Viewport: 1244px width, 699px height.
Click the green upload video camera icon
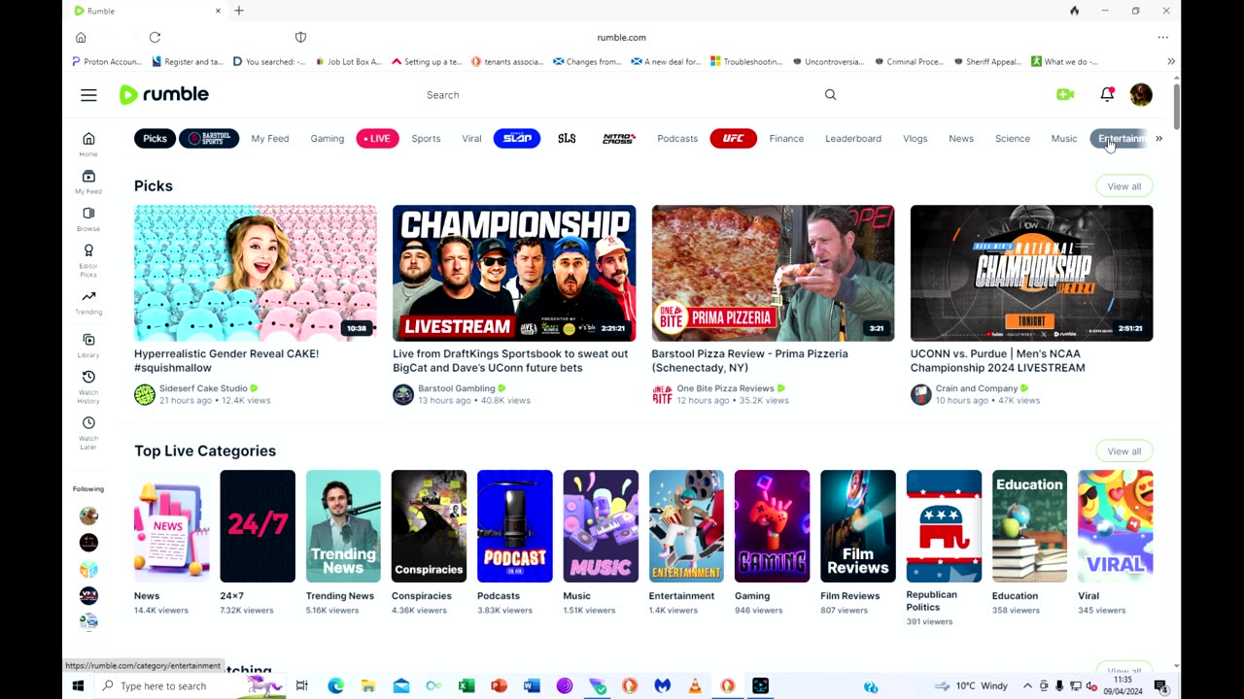[x=1065, y=94]
